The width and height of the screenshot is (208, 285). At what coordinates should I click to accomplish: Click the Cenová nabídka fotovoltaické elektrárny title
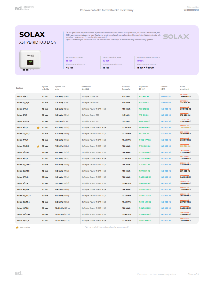(107, 10)
